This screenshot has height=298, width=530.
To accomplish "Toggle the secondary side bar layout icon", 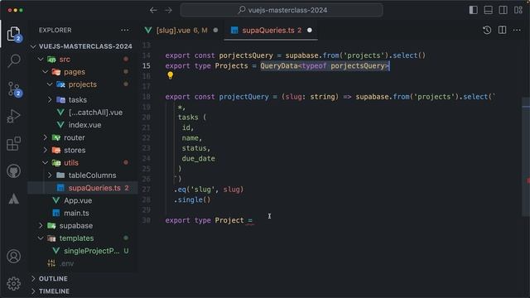I will [503, 10].
